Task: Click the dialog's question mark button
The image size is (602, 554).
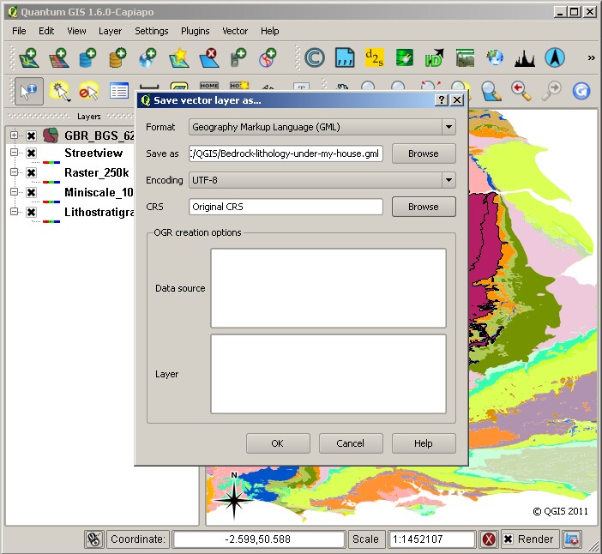Action: pyautogui.click(x=442, y=100)
